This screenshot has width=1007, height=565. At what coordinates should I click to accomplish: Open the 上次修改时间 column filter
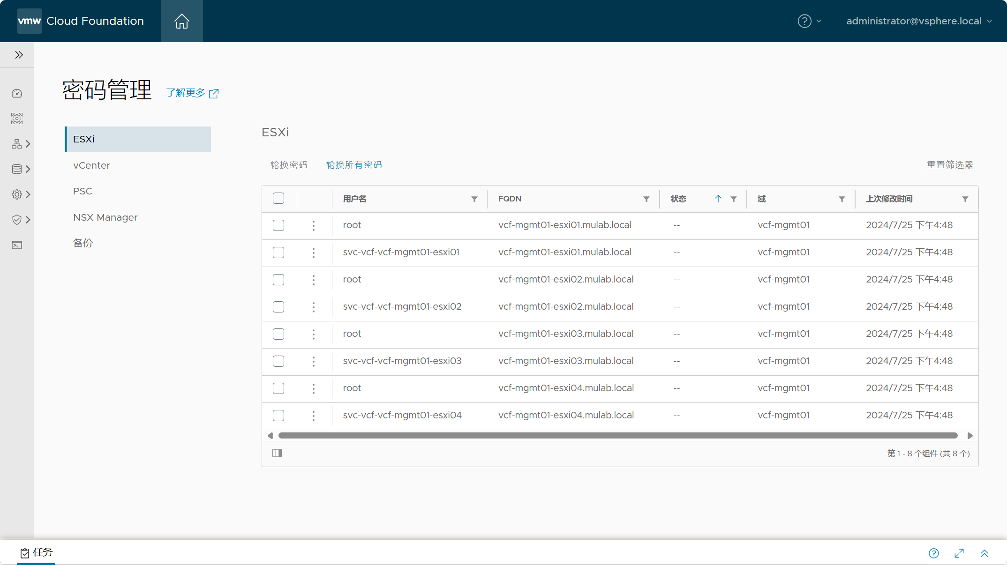coord(965,199)
